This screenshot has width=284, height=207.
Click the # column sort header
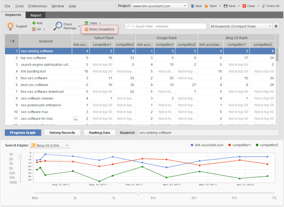coord(12,41)
